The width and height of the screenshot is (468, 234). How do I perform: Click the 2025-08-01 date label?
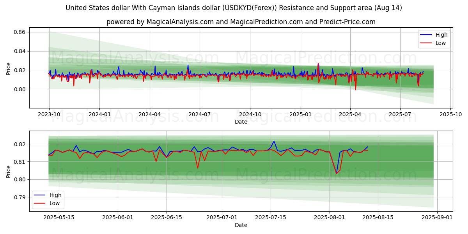(x=330, y=218)
